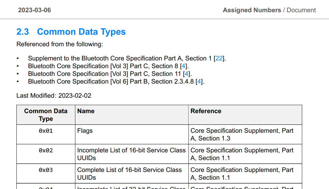Click the word 'Document' in the page header
The height and width of the screenshot is (189, 329).
(301, 10)
